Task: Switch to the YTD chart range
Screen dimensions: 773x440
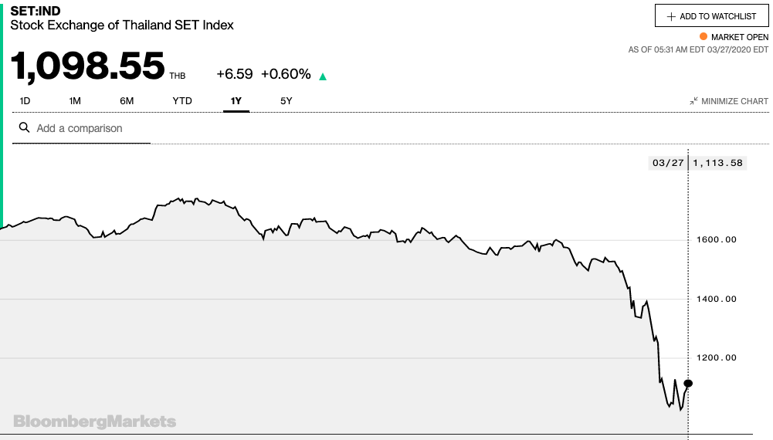Action: click(182, 101)
